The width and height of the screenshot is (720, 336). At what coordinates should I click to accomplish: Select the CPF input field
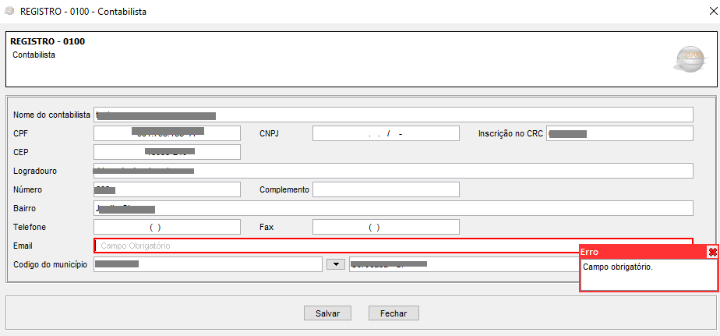[x=167, y=133]
